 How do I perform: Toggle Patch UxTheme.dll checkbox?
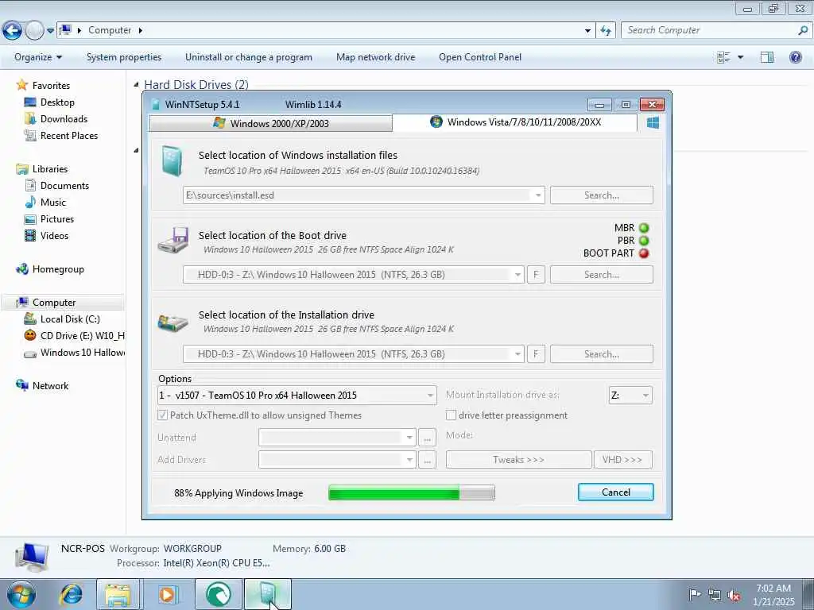point(162,415)
